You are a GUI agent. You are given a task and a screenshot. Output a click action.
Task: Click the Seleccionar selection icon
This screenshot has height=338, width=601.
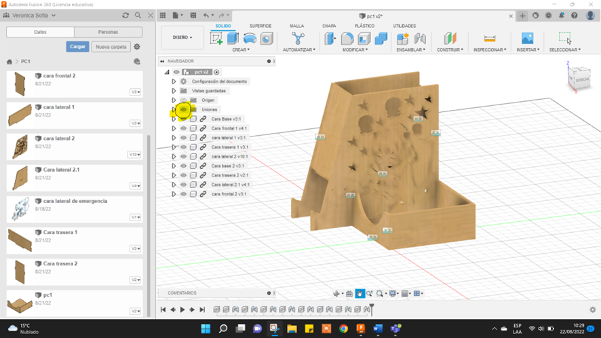pyautogui.click(x=564, y=38)
